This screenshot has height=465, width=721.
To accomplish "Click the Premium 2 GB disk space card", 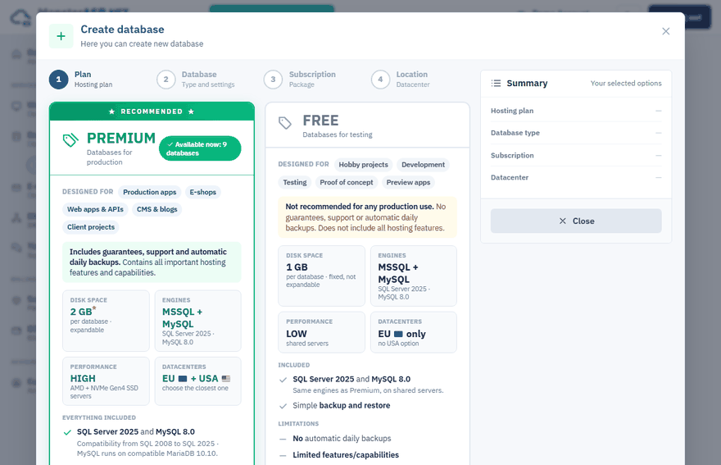I will (x=106, y=321).
